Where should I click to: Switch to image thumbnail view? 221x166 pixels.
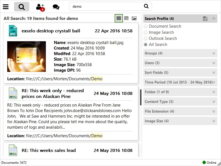click(x=134, y=18)
